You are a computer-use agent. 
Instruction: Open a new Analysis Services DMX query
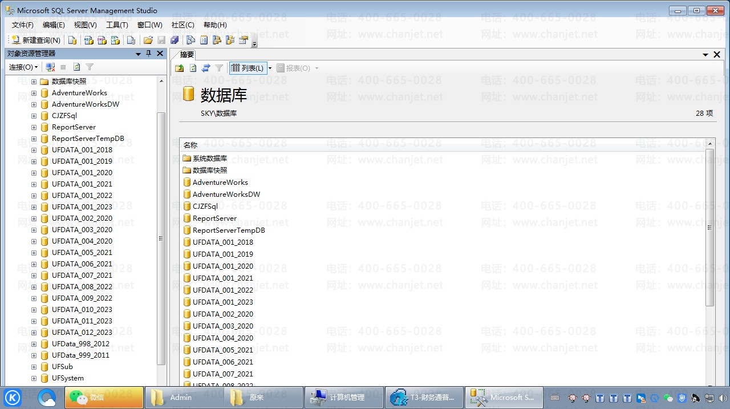(x=102, y=40)
